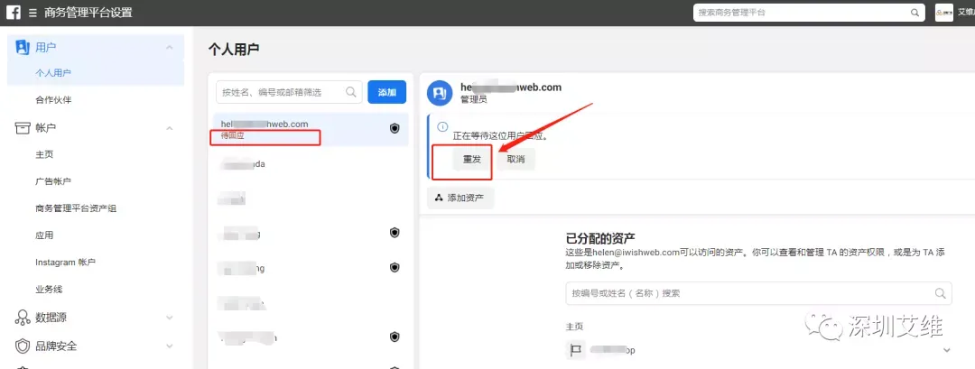Click the 已分配的资产 heading

(x=600, y=238)
